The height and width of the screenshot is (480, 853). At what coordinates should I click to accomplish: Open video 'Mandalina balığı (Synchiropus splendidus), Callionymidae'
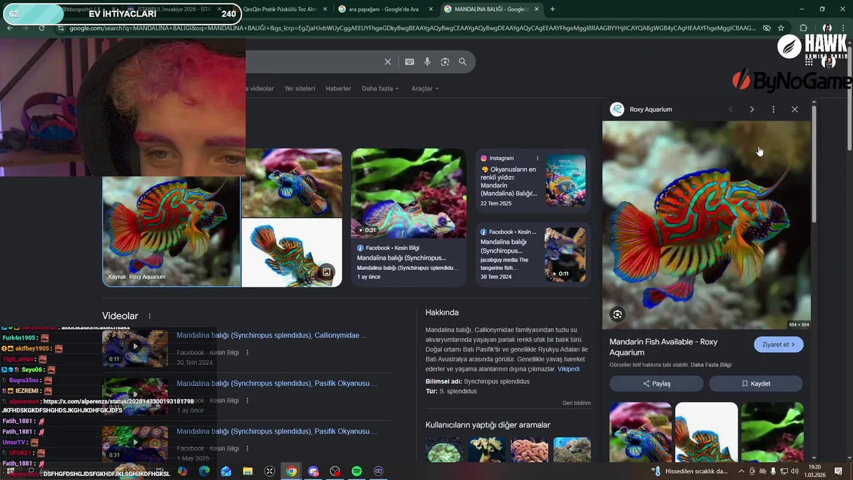coord(272,335)
